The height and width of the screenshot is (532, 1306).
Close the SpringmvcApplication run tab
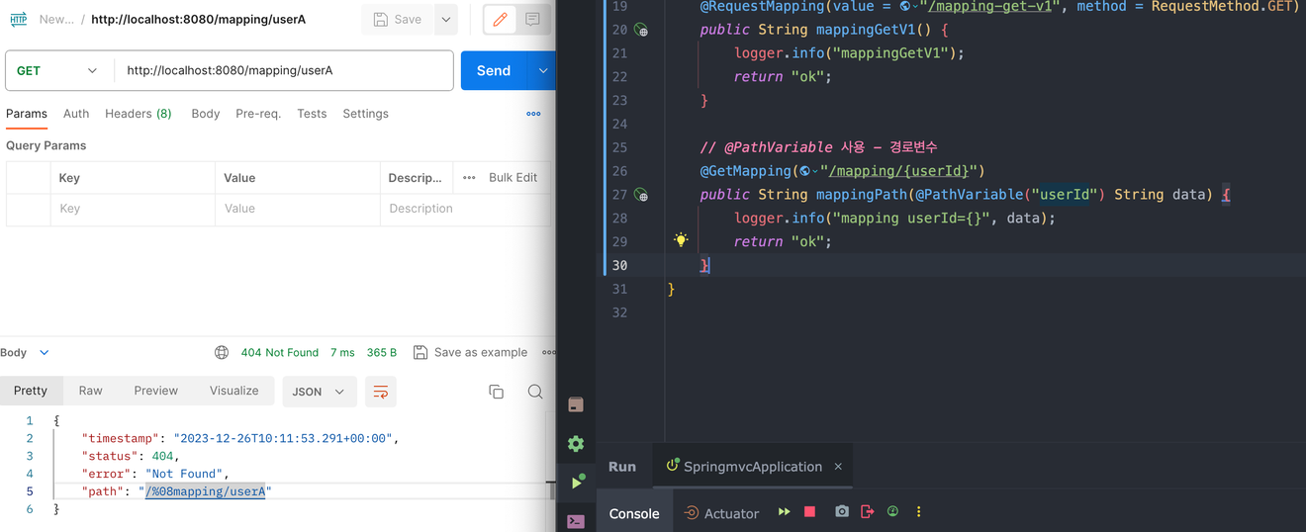pos(838,467)
